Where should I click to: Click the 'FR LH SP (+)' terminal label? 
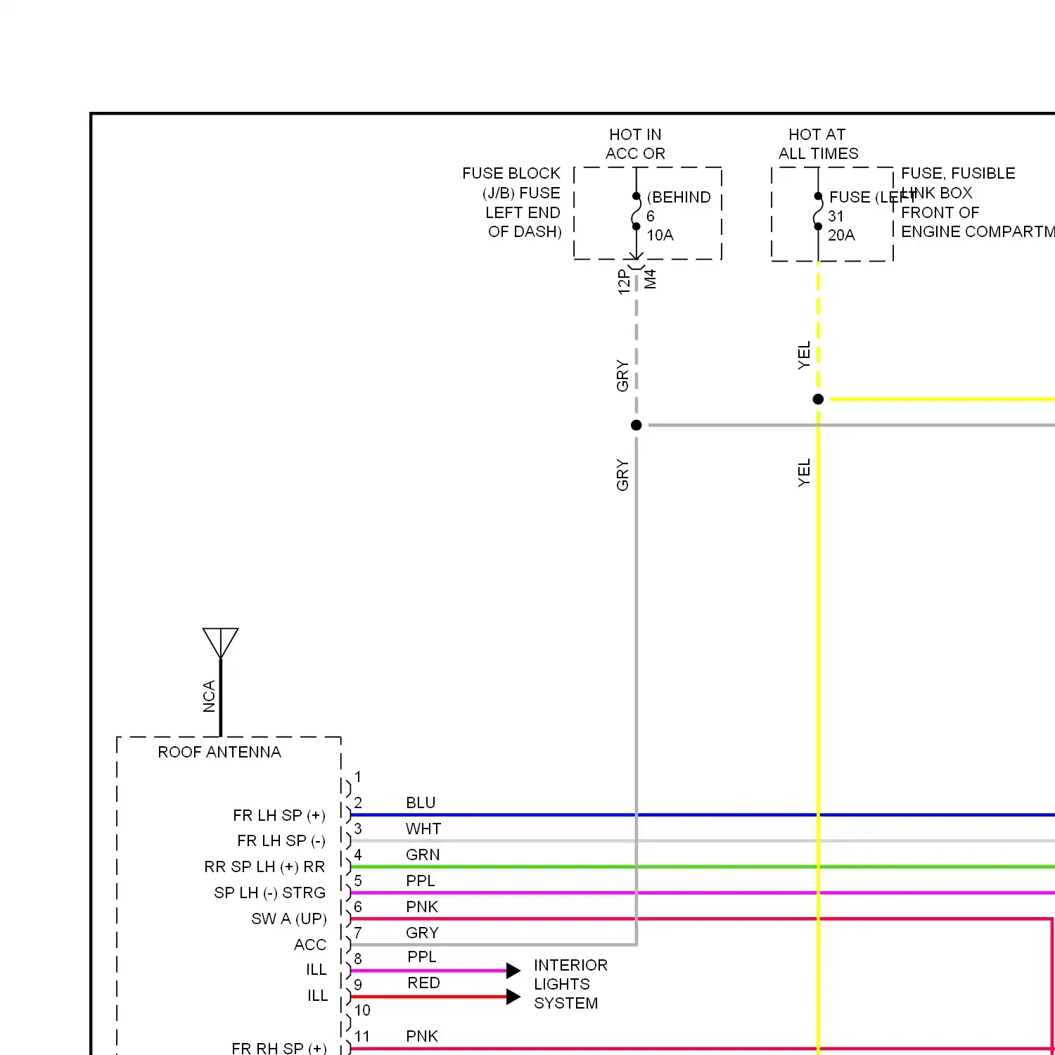click(279, 815)
